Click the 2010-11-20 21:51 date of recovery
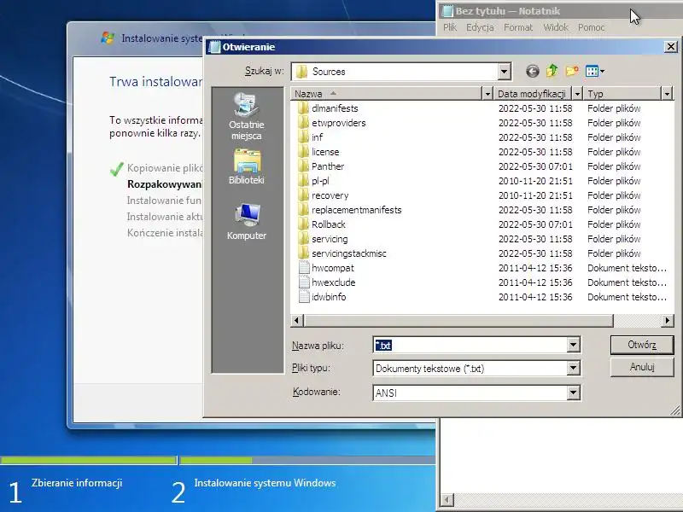 coord(535,195)
